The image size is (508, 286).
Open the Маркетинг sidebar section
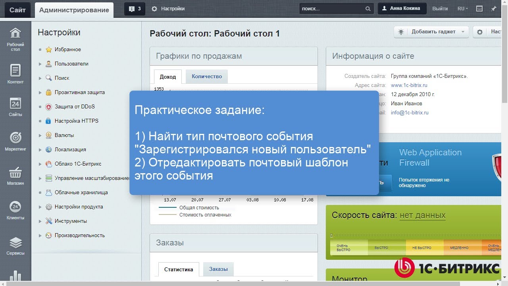pyautogui.click(x=15, y=141)
